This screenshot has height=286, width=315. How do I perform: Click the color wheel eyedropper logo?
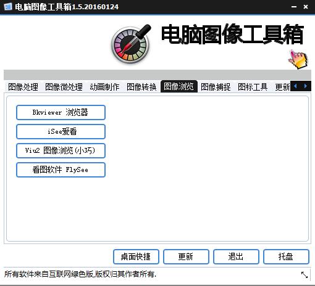(131, 44)
